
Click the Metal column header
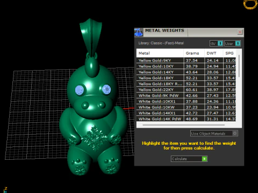point(160,53)
